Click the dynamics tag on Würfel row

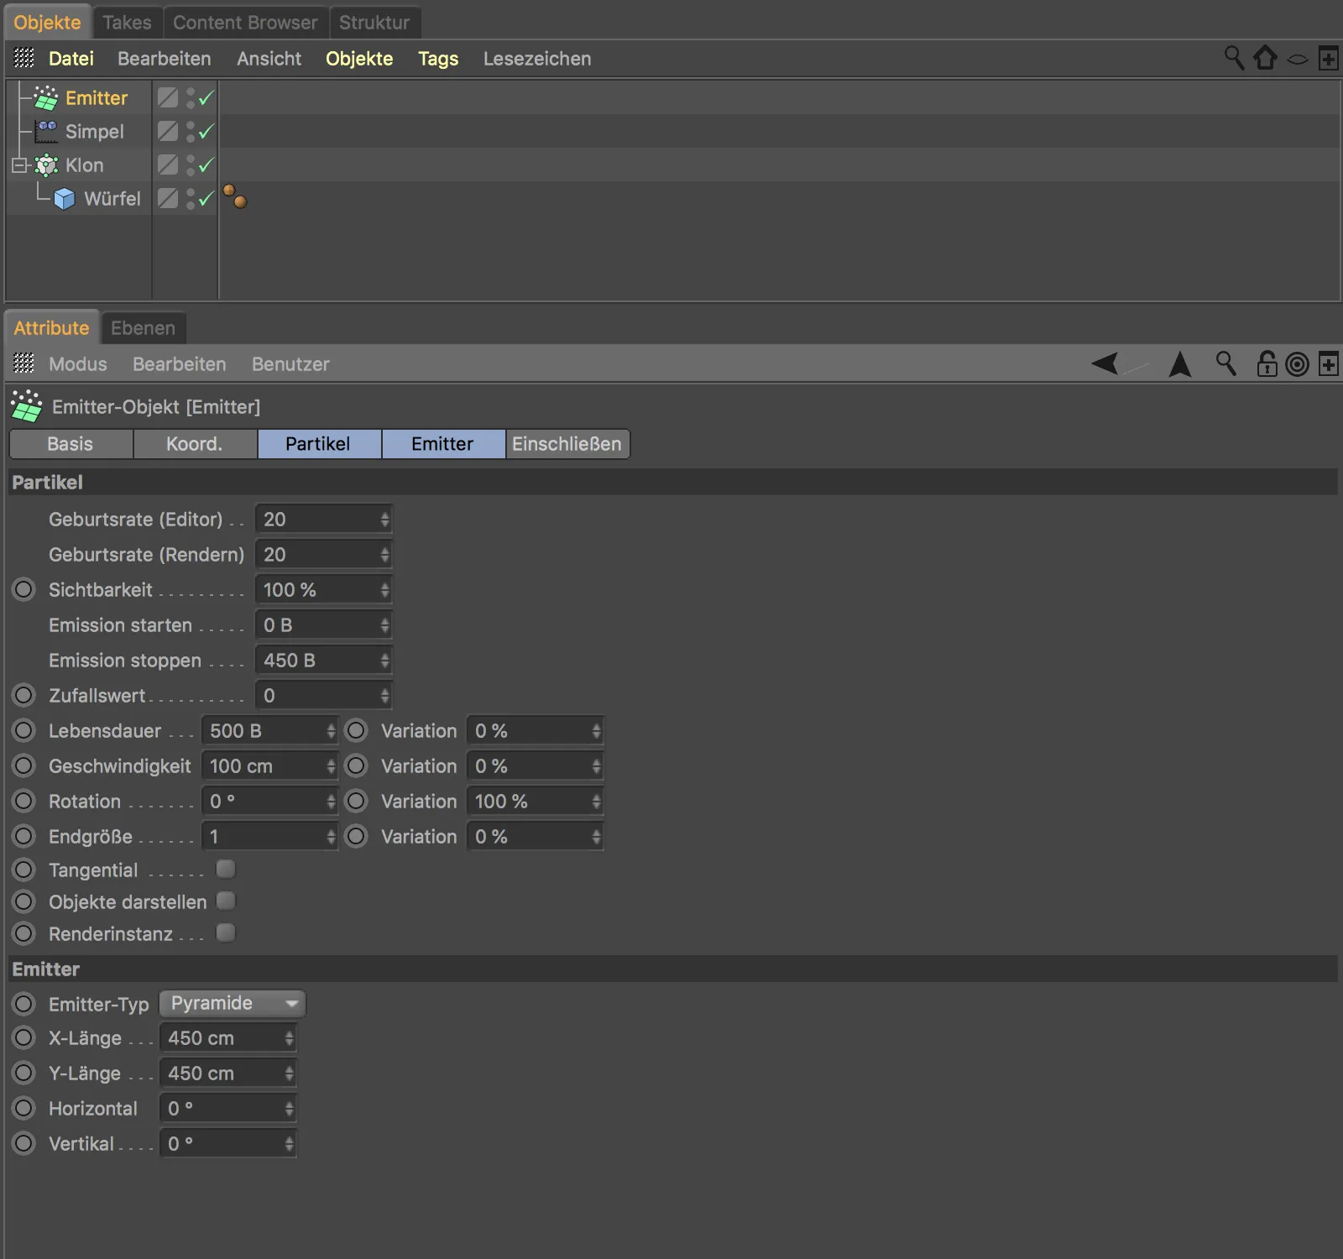point(235,196)
